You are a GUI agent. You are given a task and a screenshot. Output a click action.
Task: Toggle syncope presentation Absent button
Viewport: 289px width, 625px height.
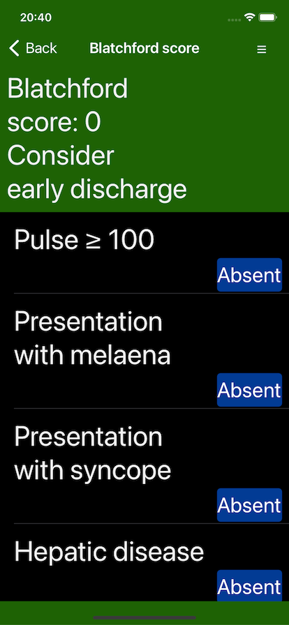[249, 505]
